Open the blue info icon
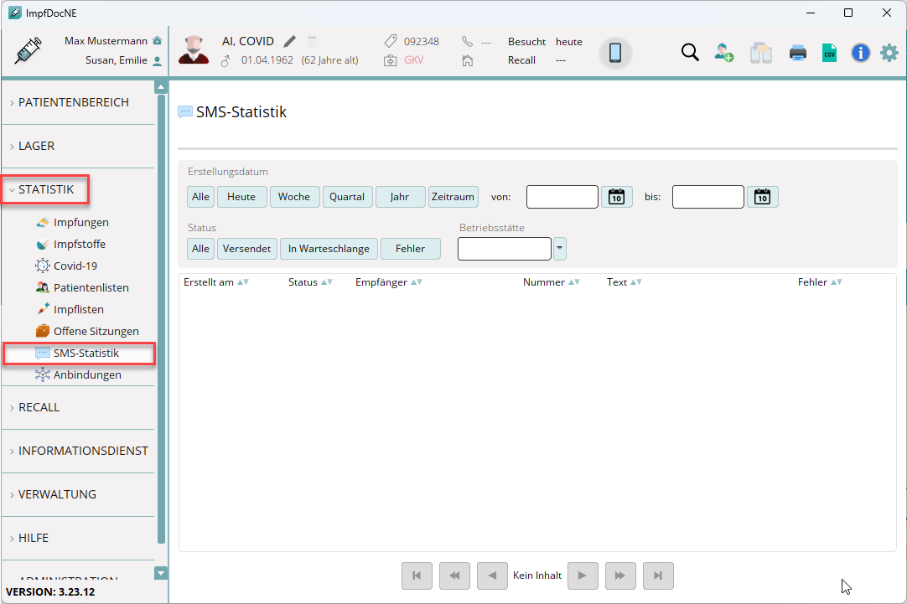This screenshot has width=907, height=604. tap(860, 53)
